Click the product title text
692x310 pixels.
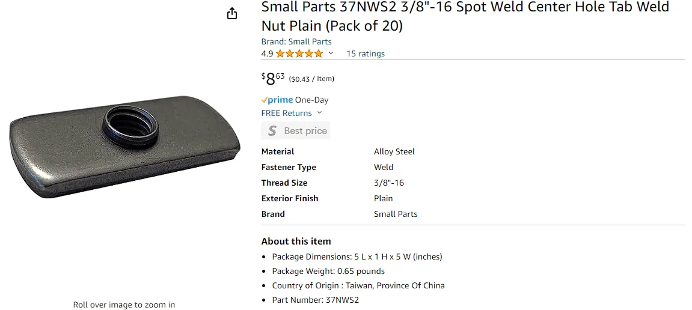point(465,16)
